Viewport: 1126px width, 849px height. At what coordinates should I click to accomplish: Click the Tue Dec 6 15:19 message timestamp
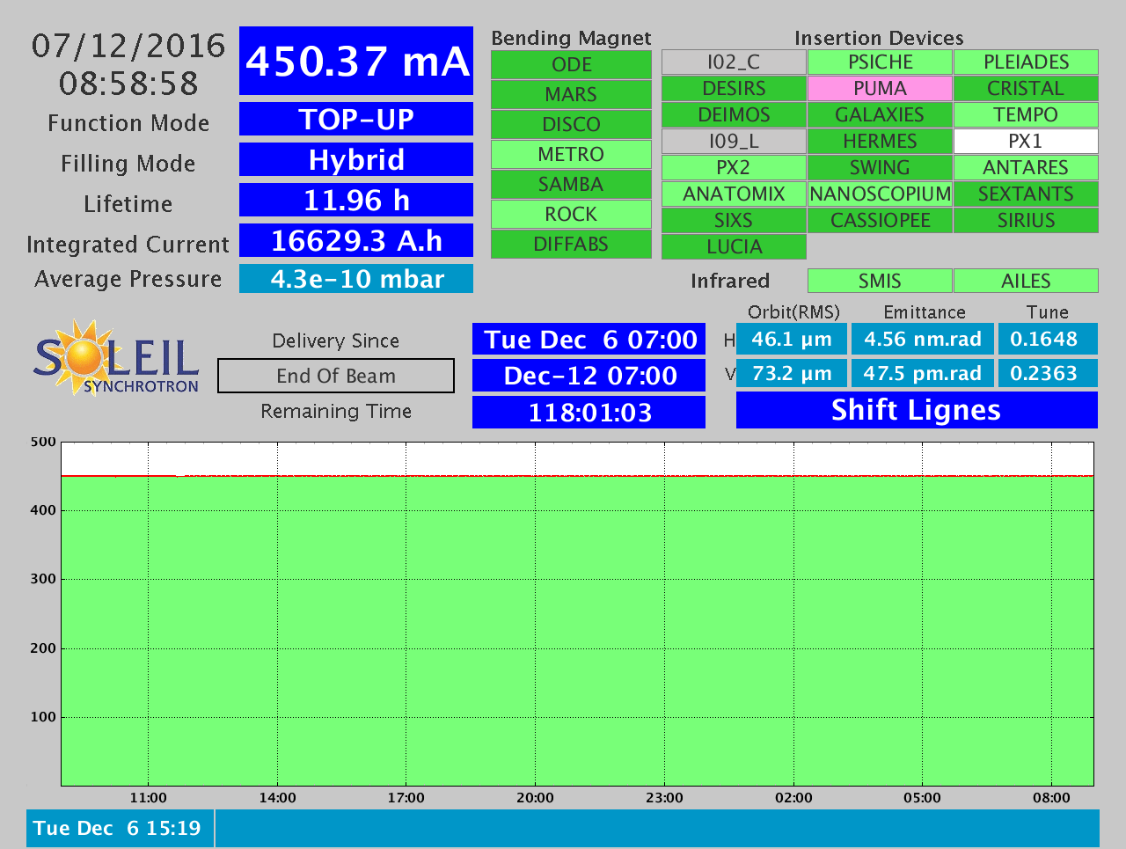(120, 828)
